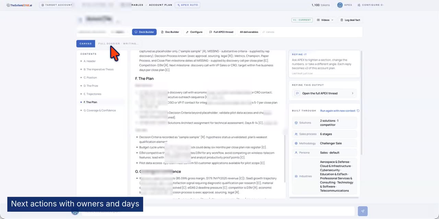Click the Budget cycle unknown bullet
The height and width of the screenshot is (219, 439).
coord(203,147)
